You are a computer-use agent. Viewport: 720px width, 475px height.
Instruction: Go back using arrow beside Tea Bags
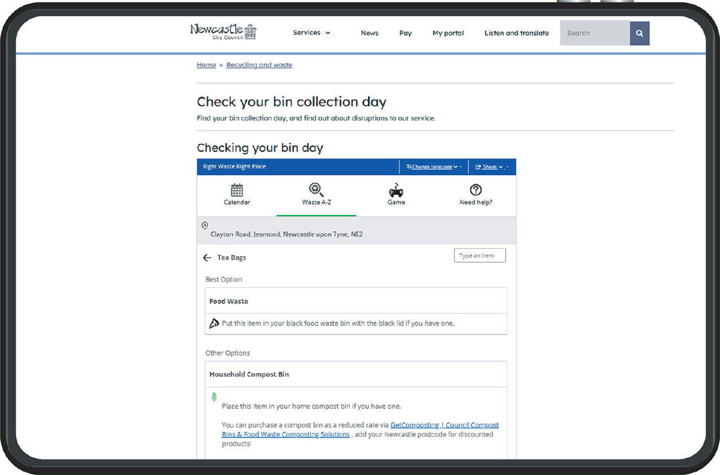coord(207,258)
